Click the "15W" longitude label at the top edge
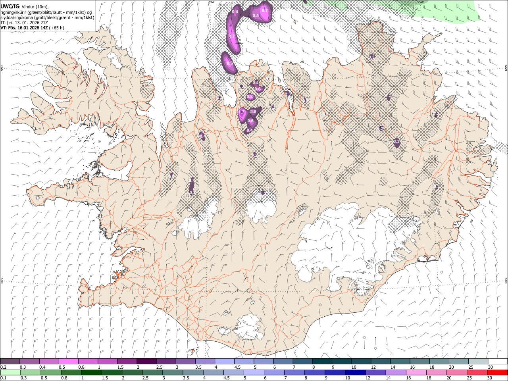 pyautogui.click(x=420, y=2)
